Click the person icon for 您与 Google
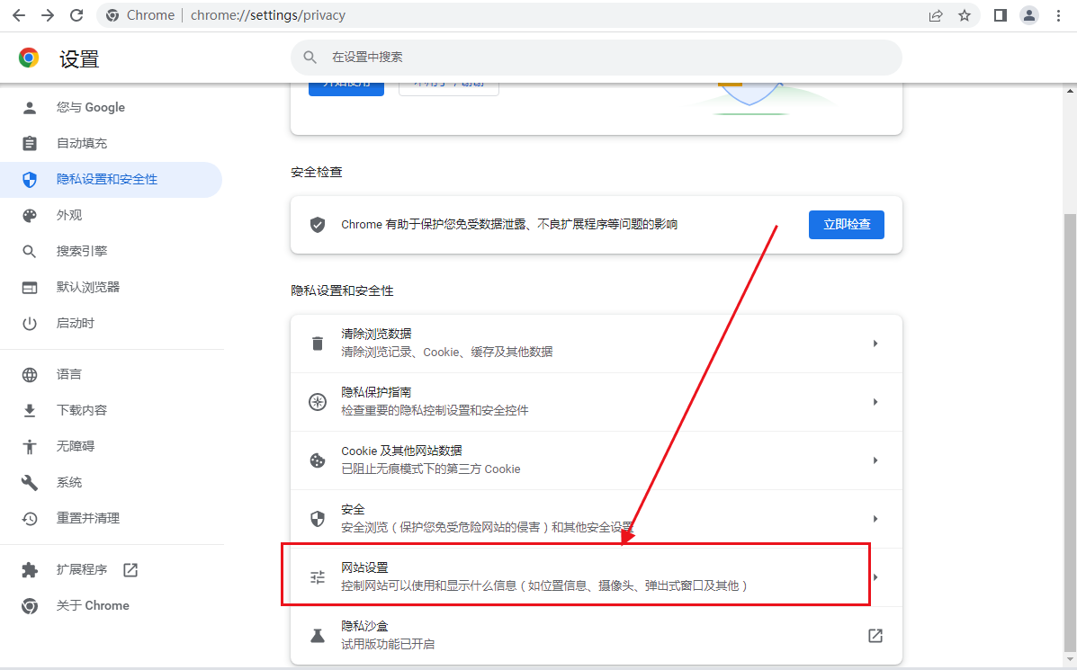 point(30,108)
